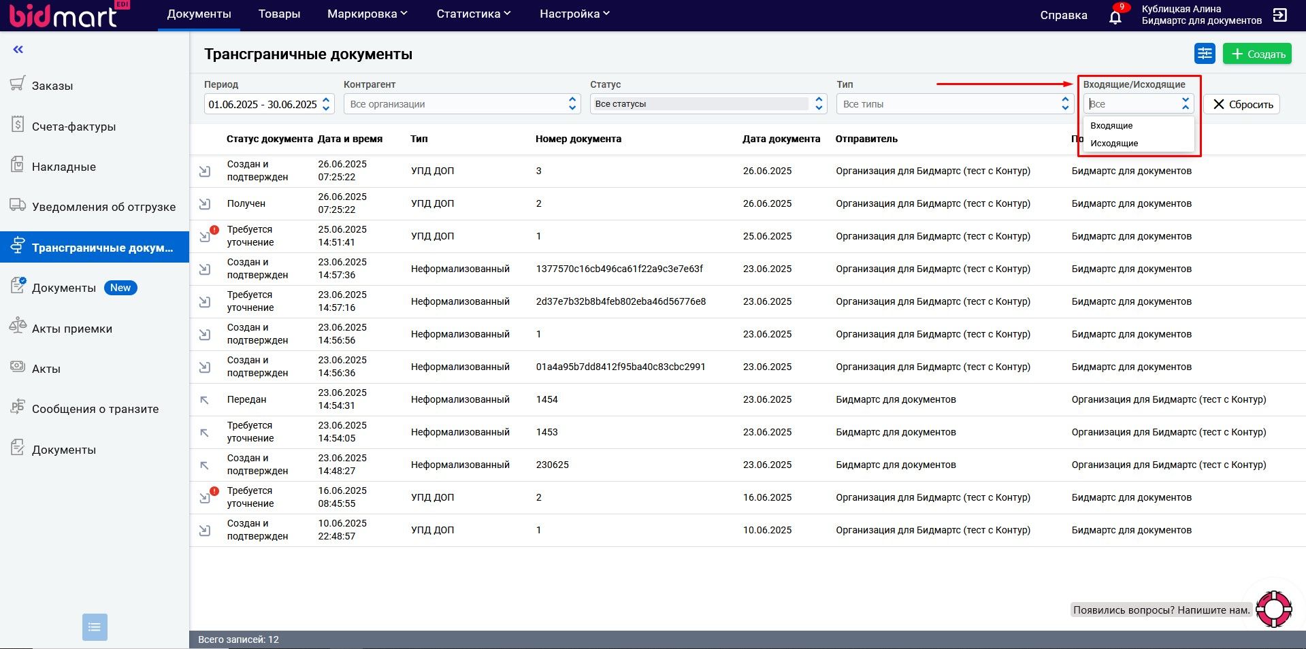Sort by Статус документа column header
This screenshot has width=1306, height=649.
270,139
